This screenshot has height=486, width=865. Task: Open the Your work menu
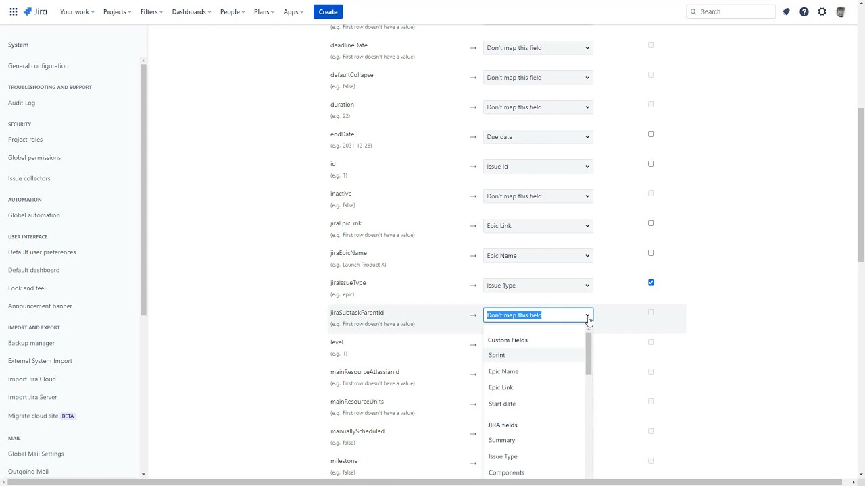pos(77,11)
